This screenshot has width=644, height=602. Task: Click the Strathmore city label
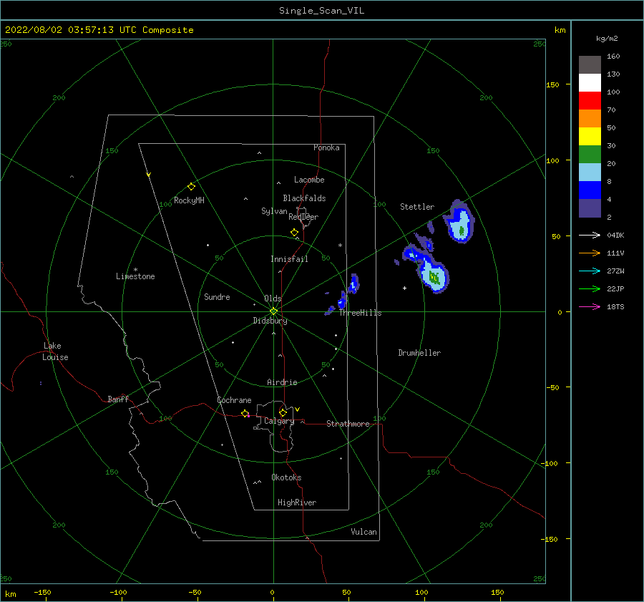pyautogui.click(x=348, y=424)
